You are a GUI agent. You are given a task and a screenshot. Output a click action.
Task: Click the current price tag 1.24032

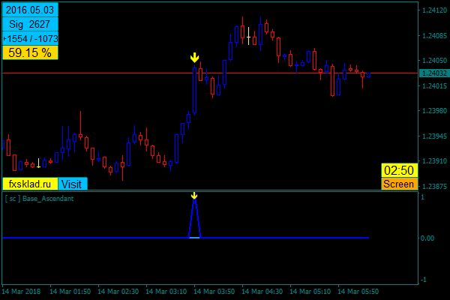434,73
